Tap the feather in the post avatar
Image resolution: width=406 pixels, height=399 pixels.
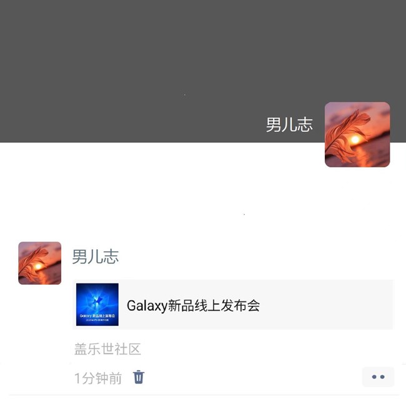coord(32,262)
